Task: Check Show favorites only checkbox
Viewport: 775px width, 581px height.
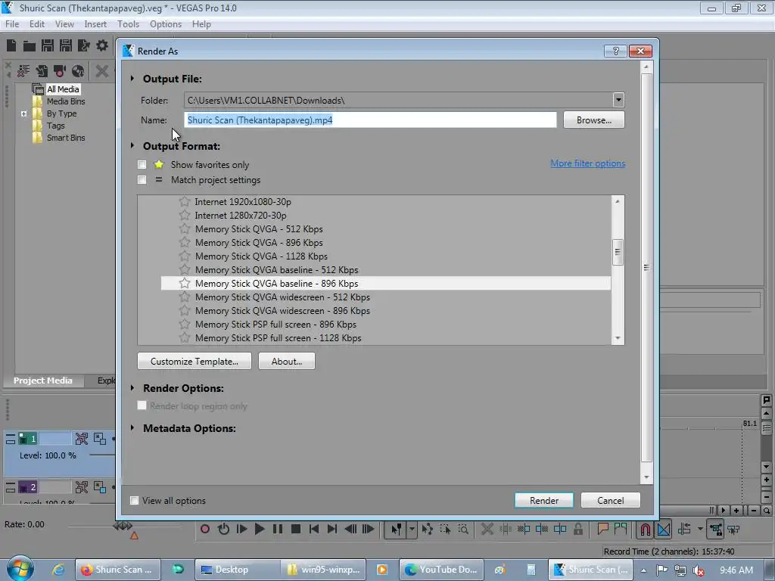Action: click(142, 164)
